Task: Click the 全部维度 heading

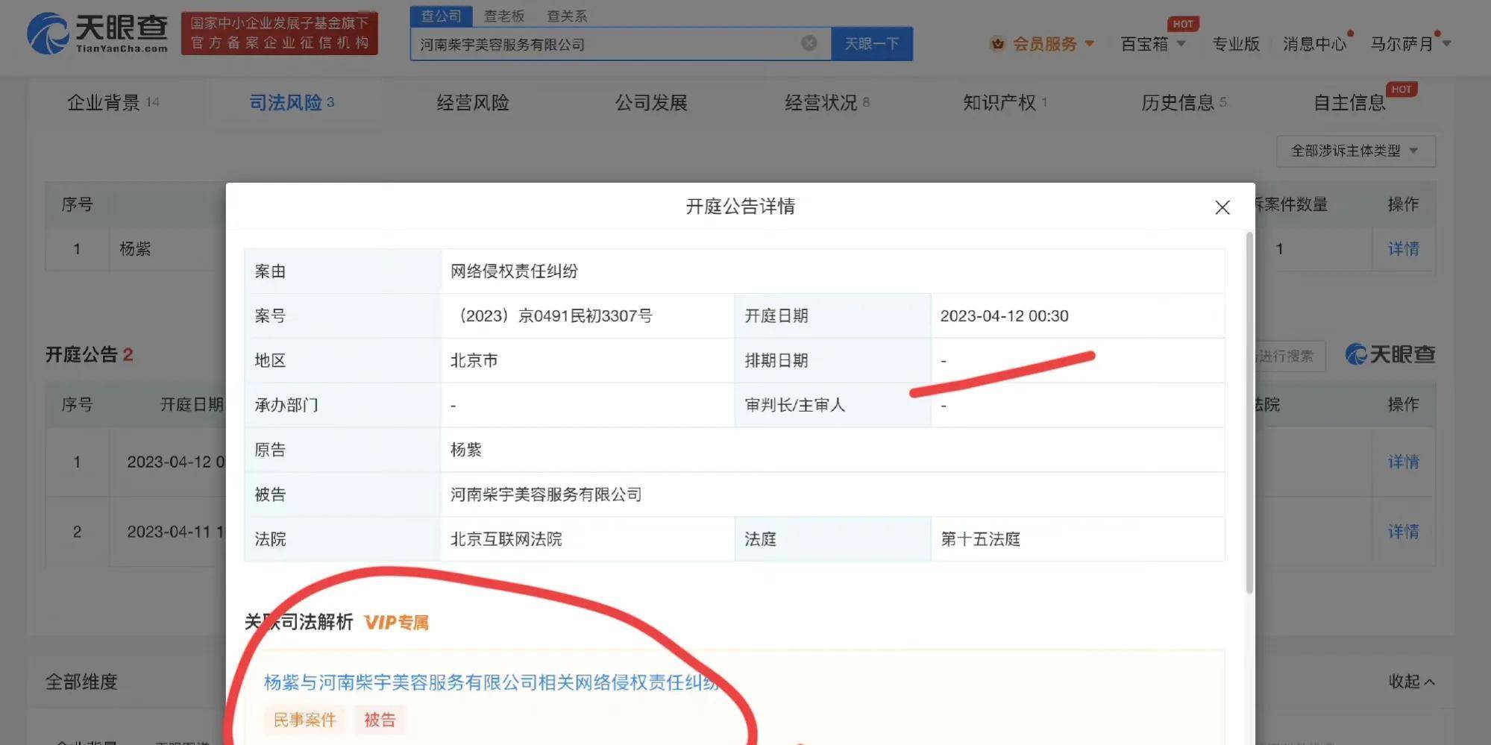Action: pyautogui.click(x=81, y=682)
